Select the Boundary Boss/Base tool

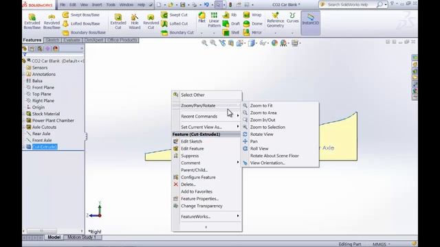[84, 33]
